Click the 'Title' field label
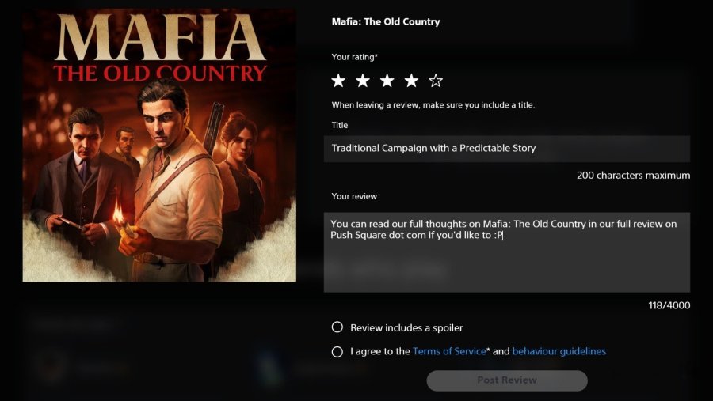This screenshot has width=713, height=401. tap(340, 125)
